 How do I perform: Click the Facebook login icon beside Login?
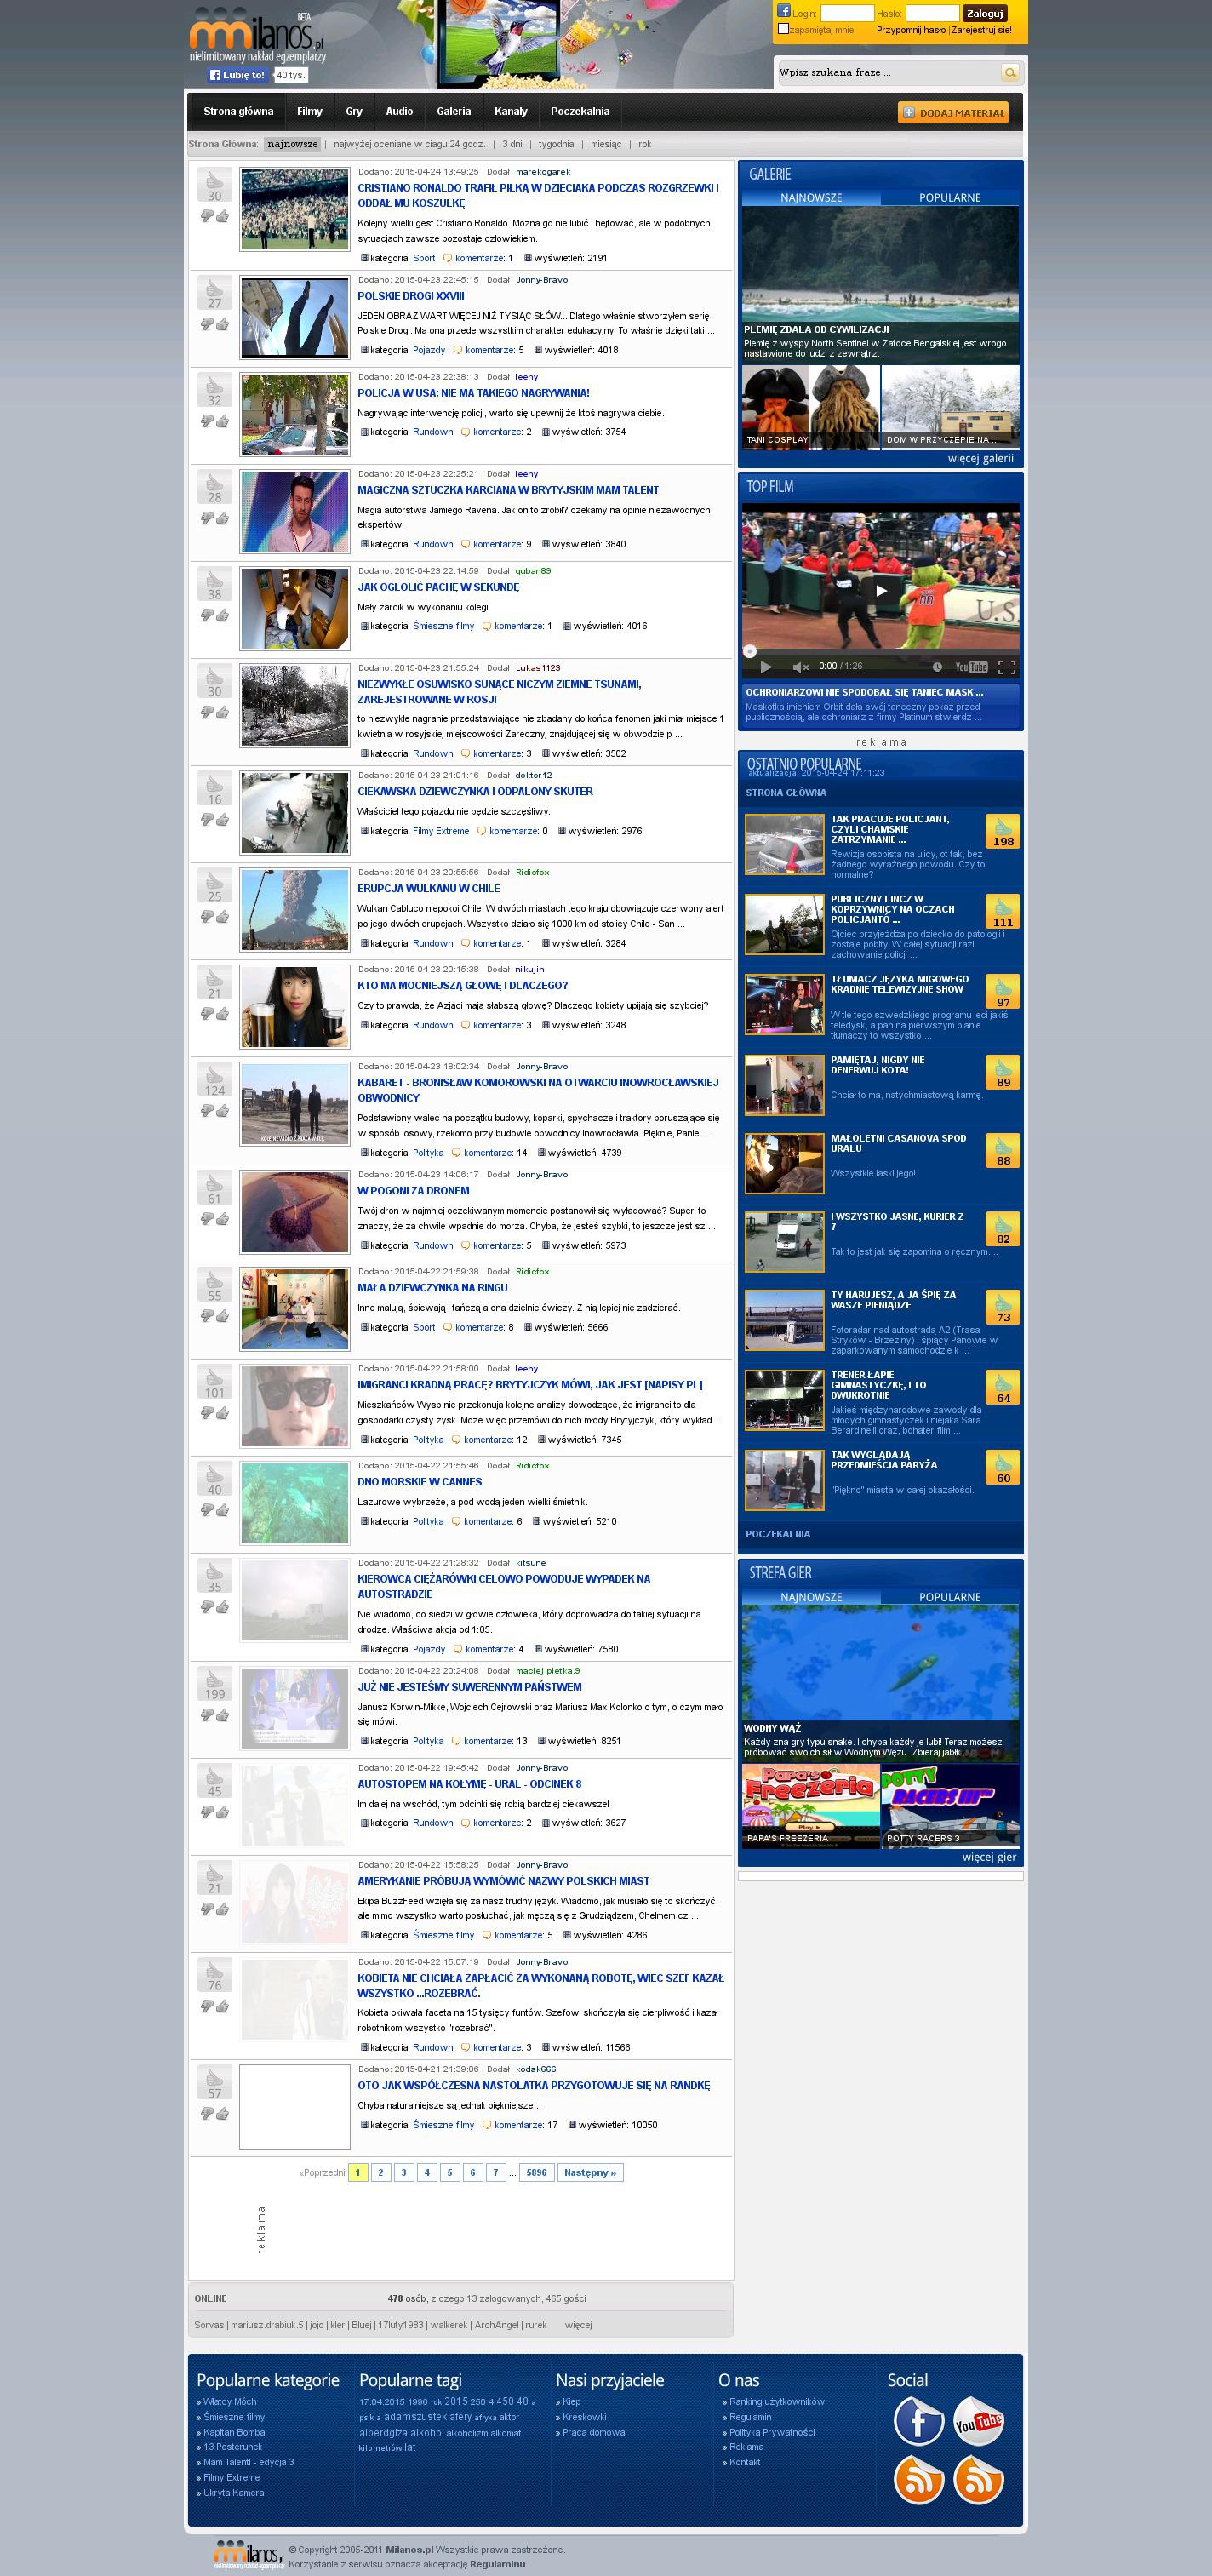click(x=784, y=12)
